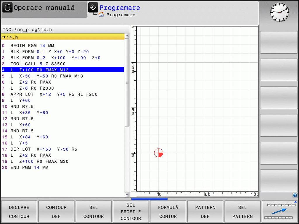Click the 50 label on horizontal axis

pyautogui.click(x=208, y=194)
